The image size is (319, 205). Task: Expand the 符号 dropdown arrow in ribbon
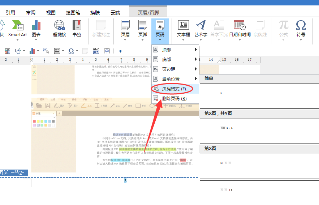[x=301, y=40]
